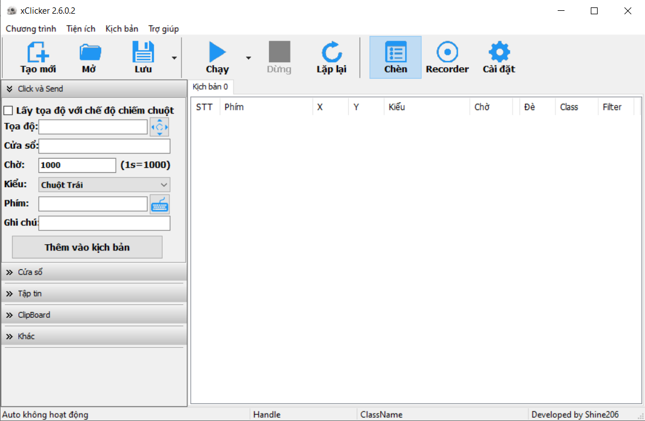The width and height of the screenshot is (645, 421).
Task: Focus the Tọa độ input field
Action: tap(93, 127)
